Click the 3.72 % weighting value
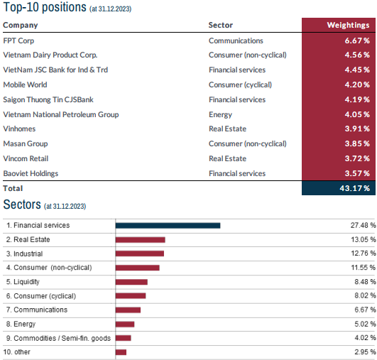The width and height of the screenshot is (377, 360). (357, 158)
